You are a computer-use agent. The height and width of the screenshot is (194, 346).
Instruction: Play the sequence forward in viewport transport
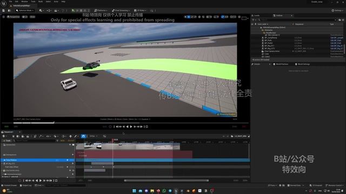tap(131, 127)
